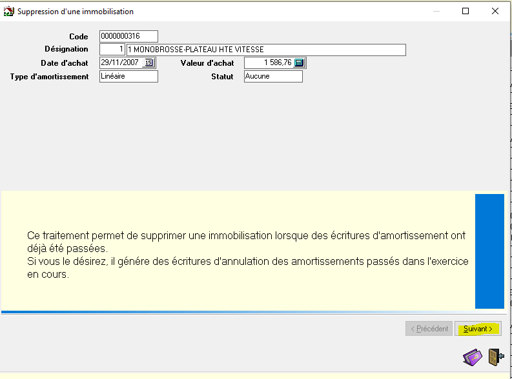Image resolution: width=512 pixels, height=379 pixels.
Task: Click the Désignation quantity field
Action: (112, 50)
